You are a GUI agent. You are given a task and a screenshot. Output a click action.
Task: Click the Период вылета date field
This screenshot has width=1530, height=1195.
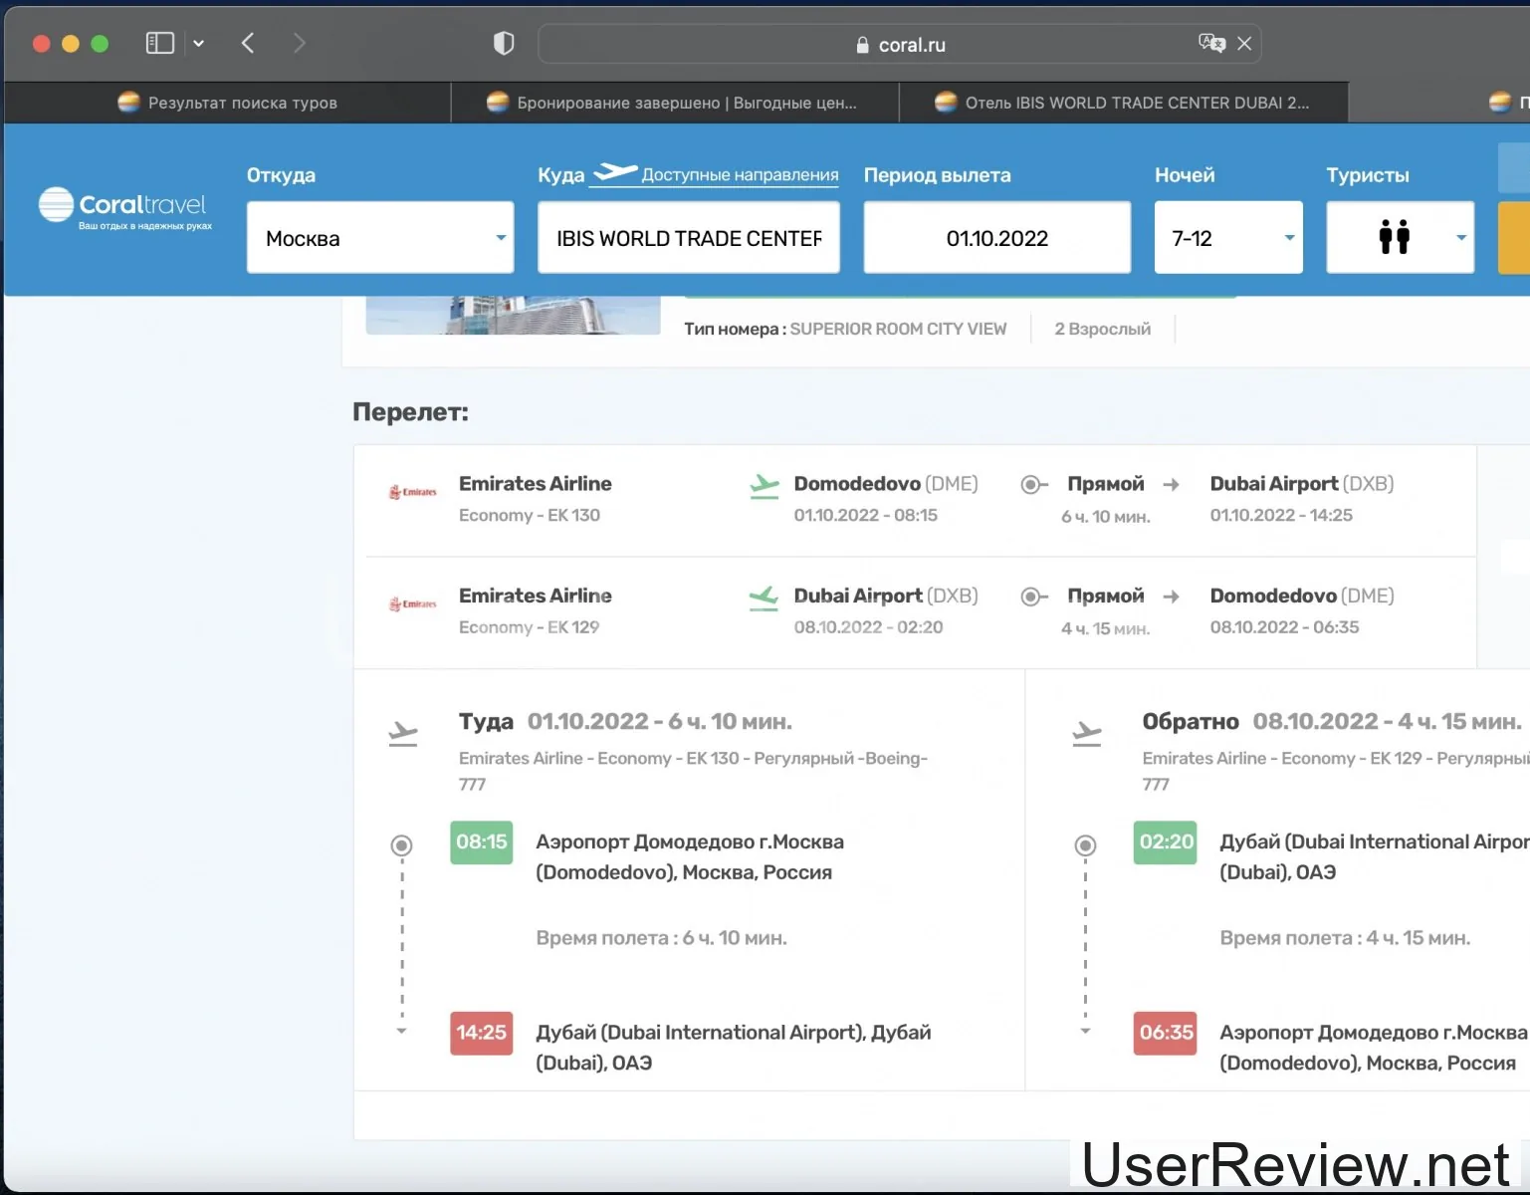[x=996, y=238]
